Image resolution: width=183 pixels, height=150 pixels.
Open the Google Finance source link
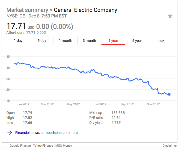pyautogui.click(x=21, y=146)
